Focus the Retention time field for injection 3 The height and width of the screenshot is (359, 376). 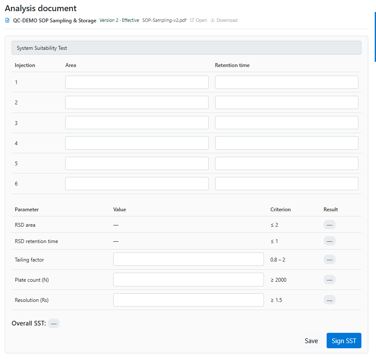point(287,123)
